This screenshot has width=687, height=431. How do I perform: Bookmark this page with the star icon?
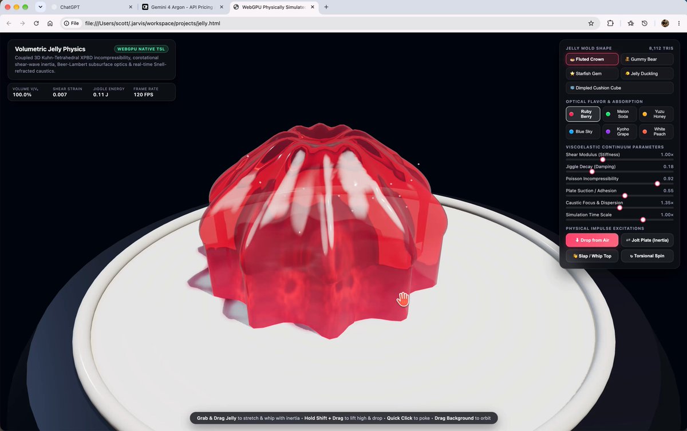pos(591,23)
